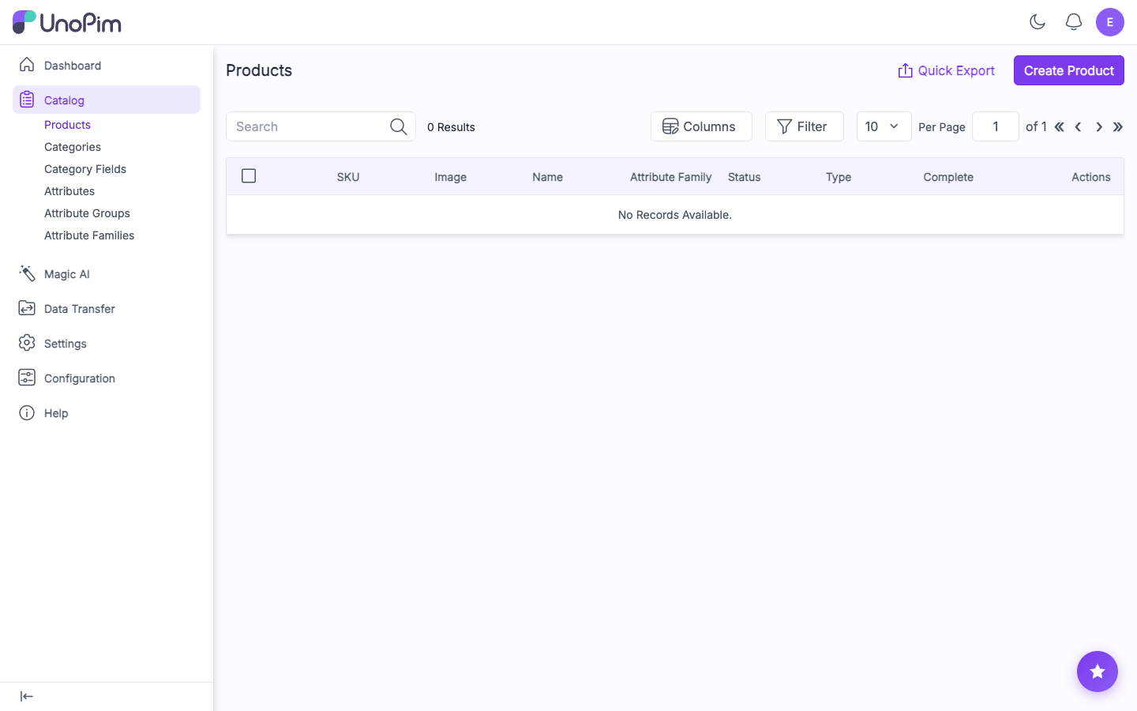Screen dimensions: 1137x711
Task: Click the Settings gear icon
Action: click(27, 343)
